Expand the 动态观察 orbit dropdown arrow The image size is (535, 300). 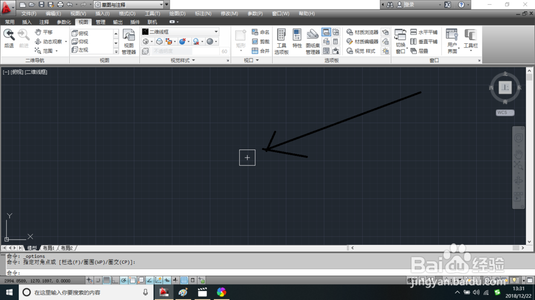(x=66, y=42)
